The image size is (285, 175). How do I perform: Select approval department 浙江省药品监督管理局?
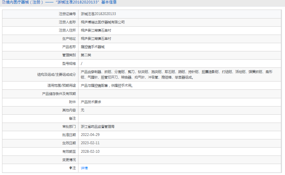98,126
